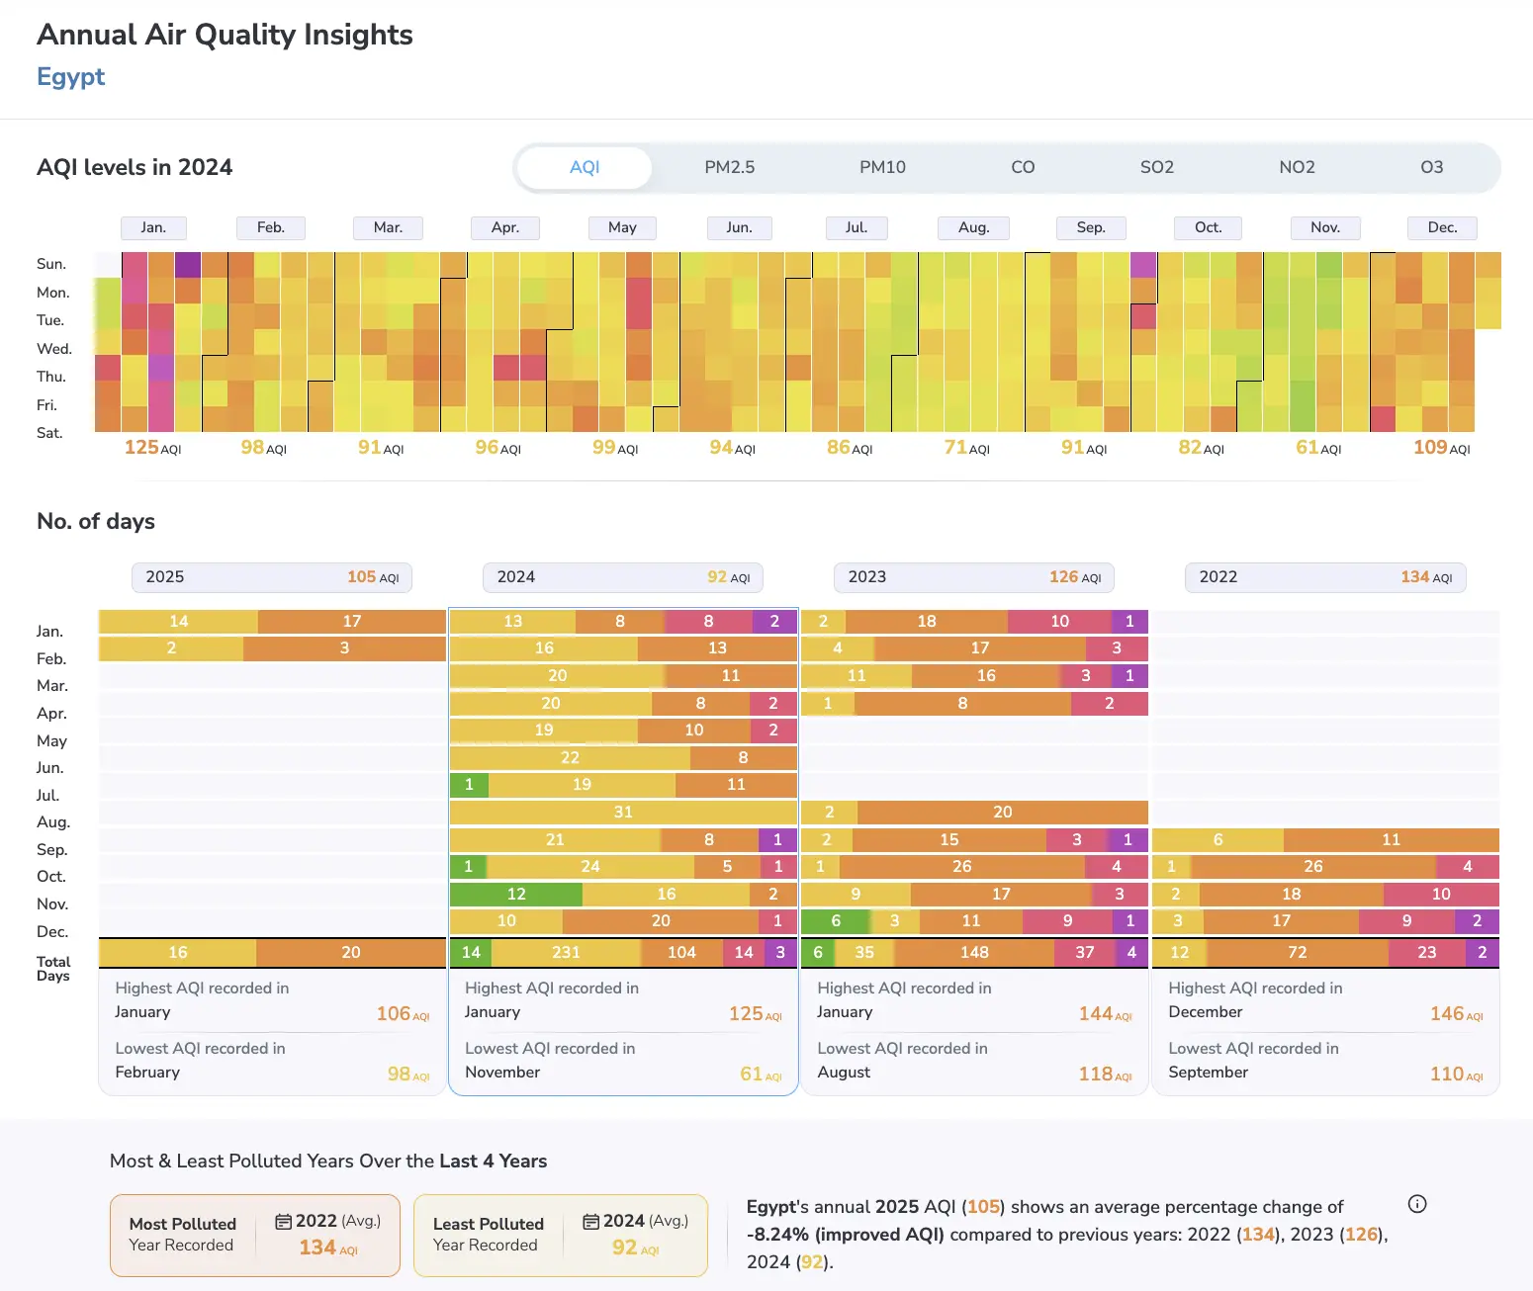The width and height of the screenshot is (1533, 1291).
Task: Click the Most Polluted Year Recorded card
Action: click(x=255, y=1236)
